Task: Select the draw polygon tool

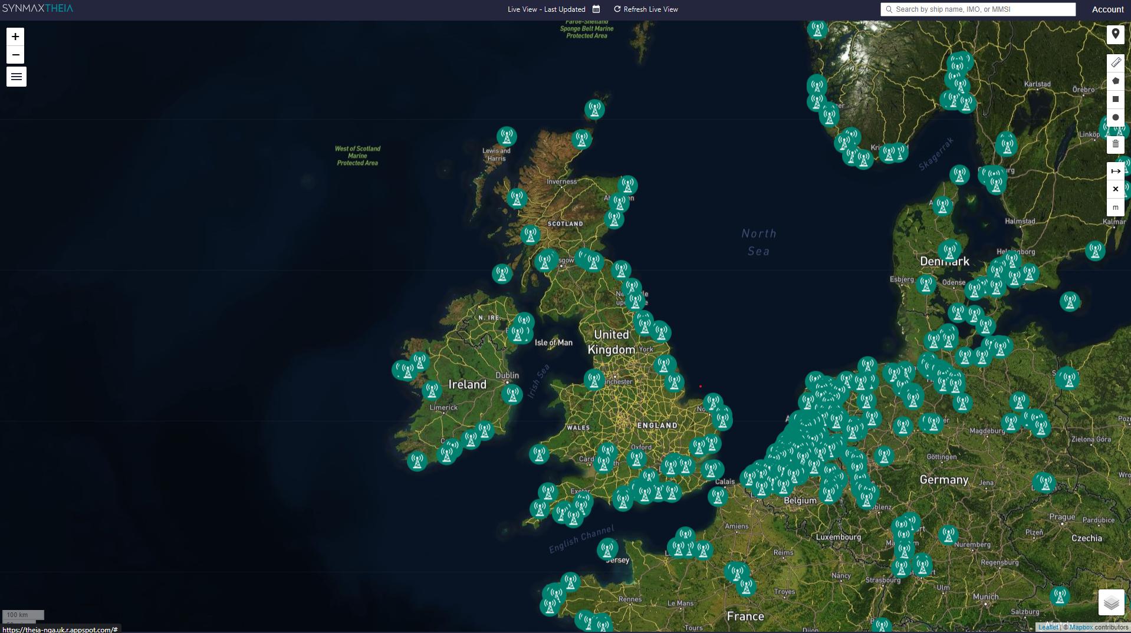Action: click(x=1115, y=81)
